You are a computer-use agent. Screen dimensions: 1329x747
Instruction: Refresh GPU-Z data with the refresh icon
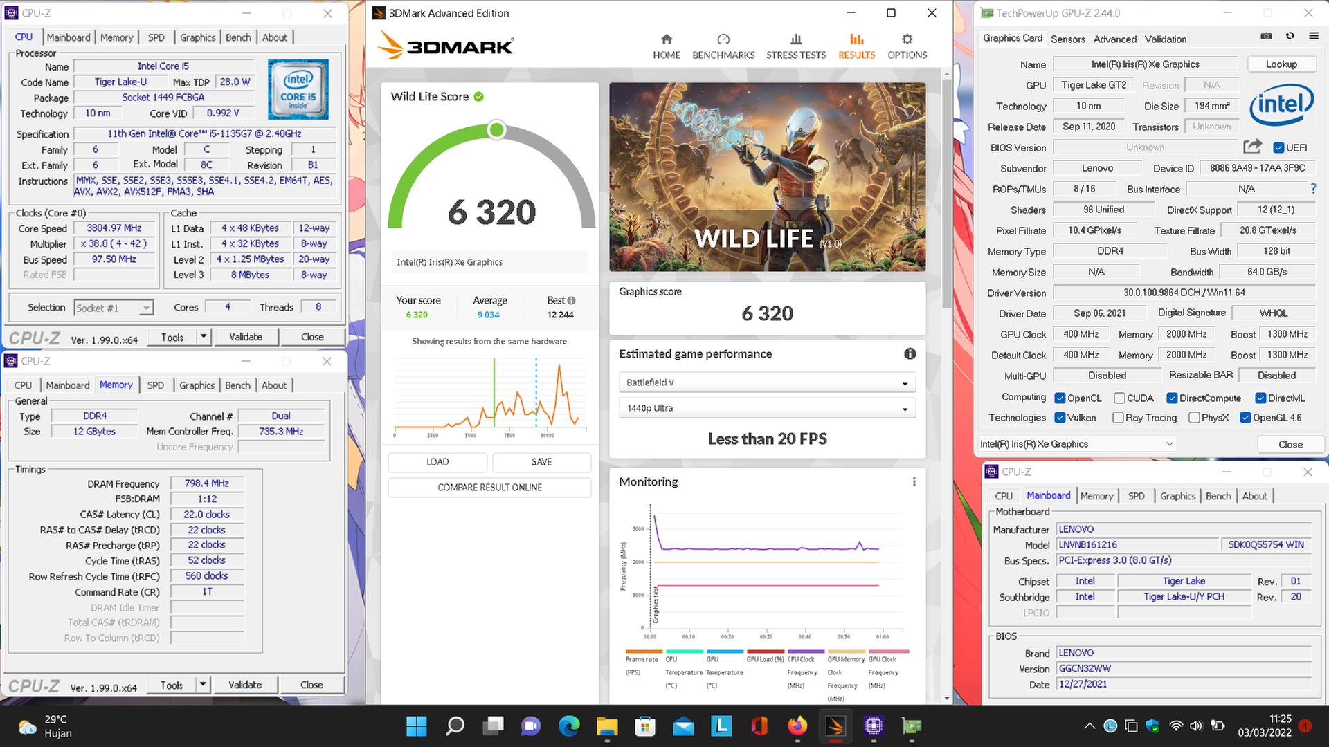1290,37
